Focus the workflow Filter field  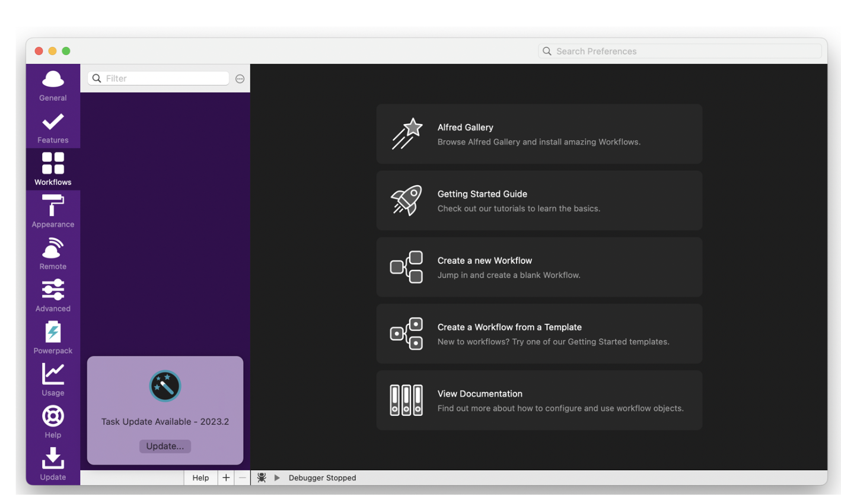[158, 78]
